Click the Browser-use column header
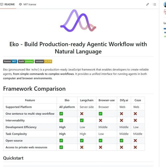Screen dimensions: 166x167 (107, 100)
